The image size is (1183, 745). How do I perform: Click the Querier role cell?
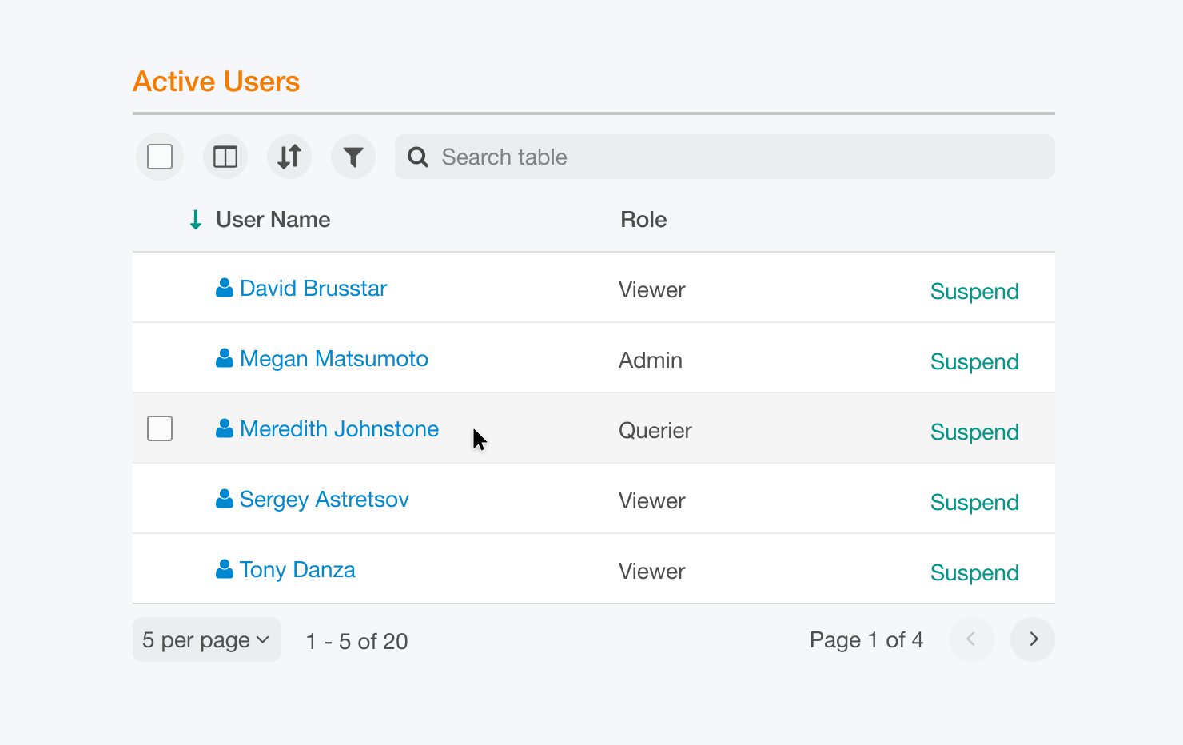coord(655,430)
